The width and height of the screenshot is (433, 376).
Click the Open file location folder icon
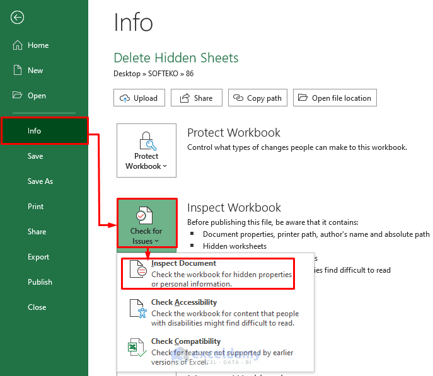tap(303, 98)
